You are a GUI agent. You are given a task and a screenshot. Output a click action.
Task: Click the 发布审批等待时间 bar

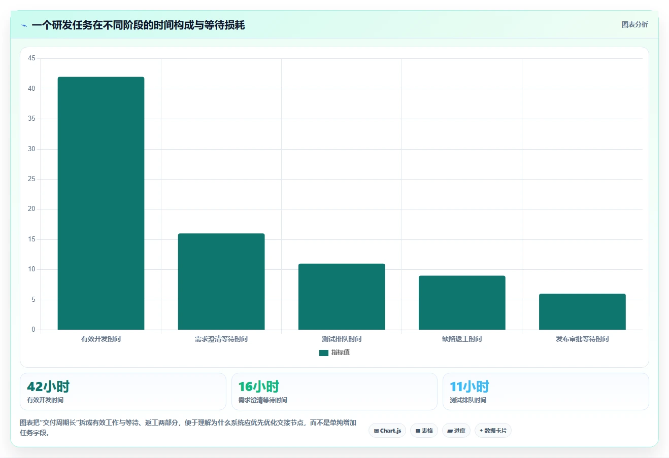(582, 311)
